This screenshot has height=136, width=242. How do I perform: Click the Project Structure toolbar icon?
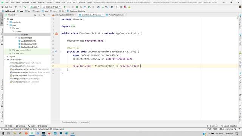(112, 7)
